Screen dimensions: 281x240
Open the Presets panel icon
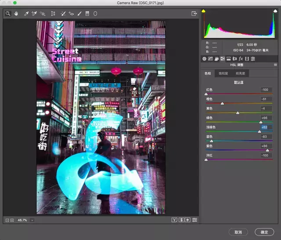[x=253, y=58]
